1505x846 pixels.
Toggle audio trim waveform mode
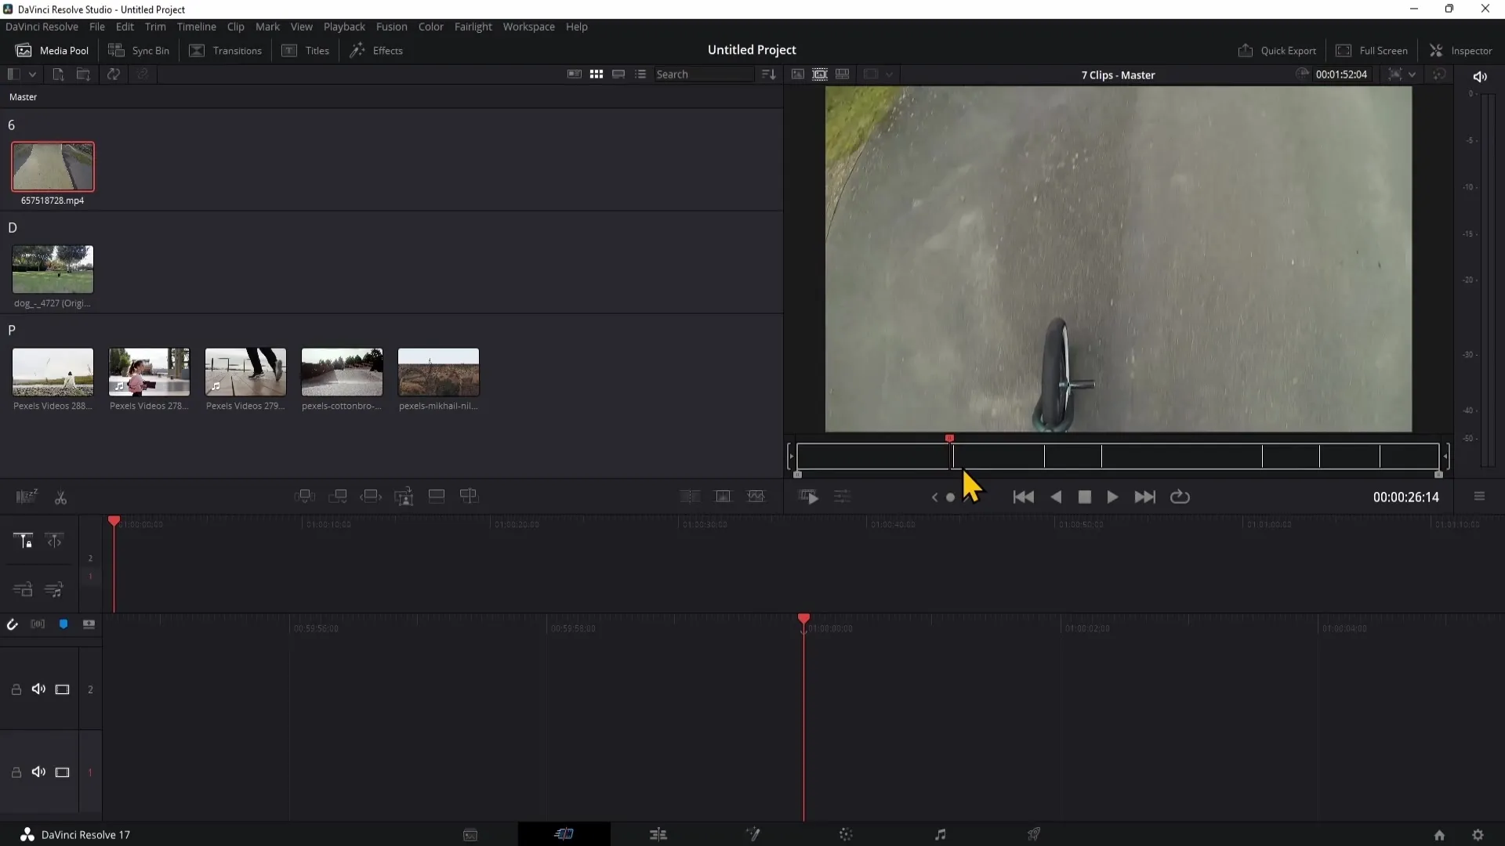coord(38,624)
